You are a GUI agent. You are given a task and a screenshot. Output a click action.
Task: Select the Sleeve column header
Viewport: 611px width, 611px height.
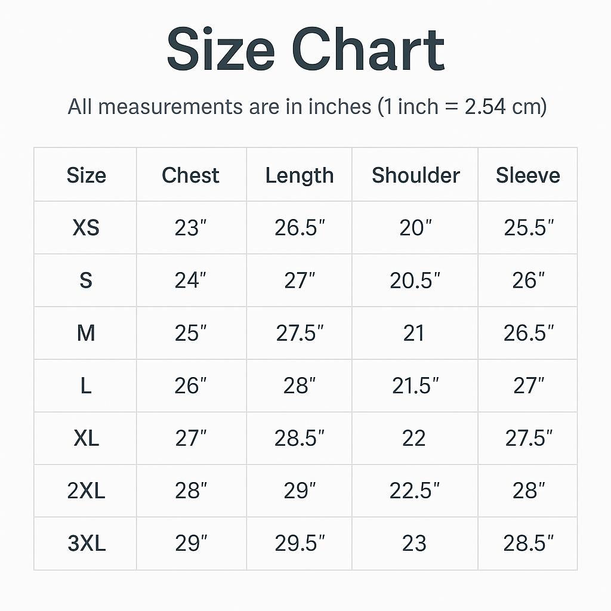coord(527,175)
